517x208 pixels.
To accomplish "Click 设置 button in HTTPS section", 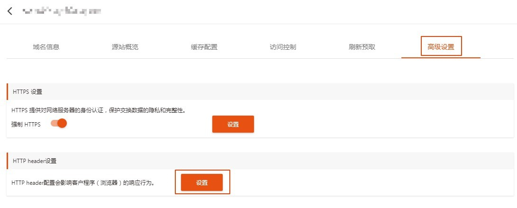I will [233, 124].
